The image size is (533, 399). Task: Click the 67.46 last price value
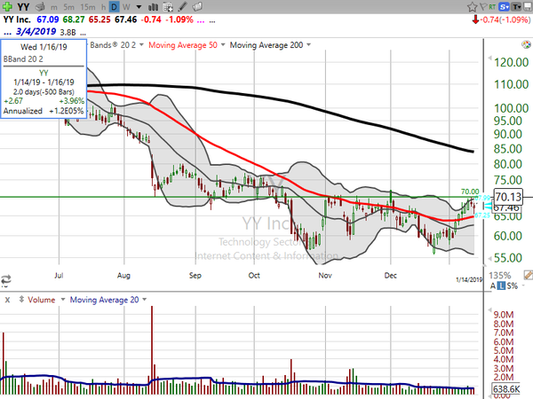pos(125,20)
